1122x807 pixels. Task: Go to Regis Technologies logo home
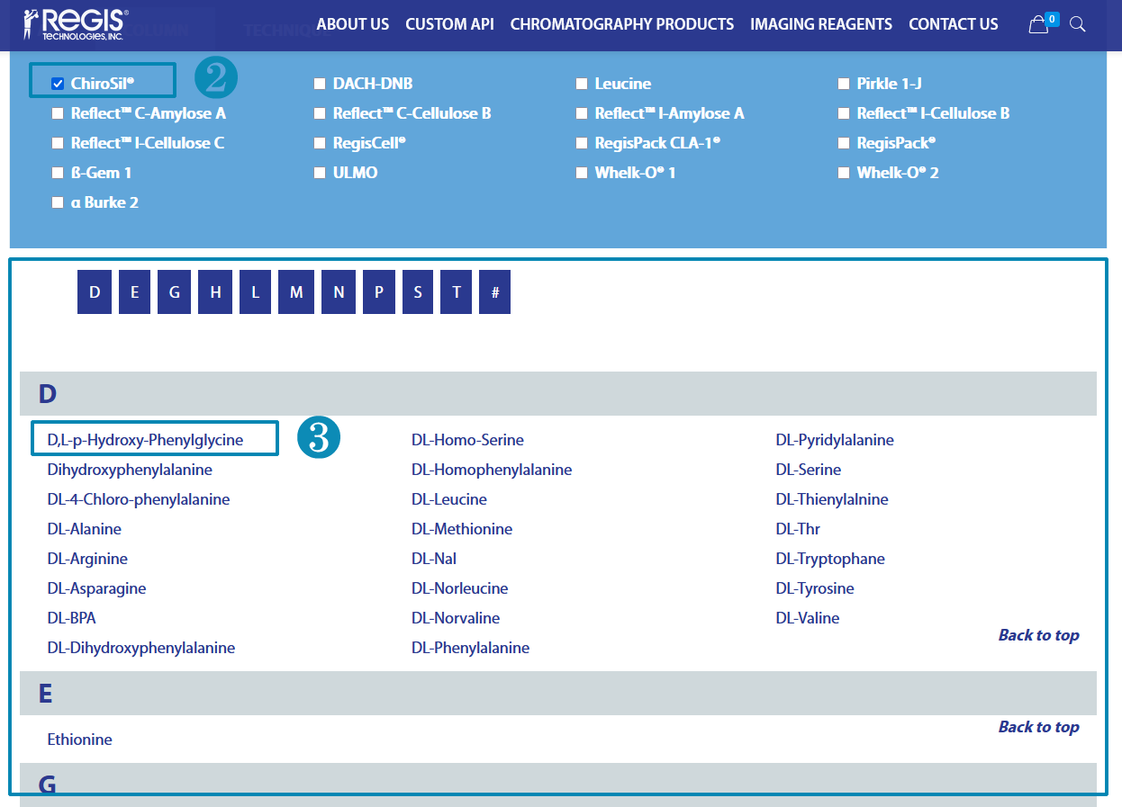pyautogui.click(x=77, y=24)
